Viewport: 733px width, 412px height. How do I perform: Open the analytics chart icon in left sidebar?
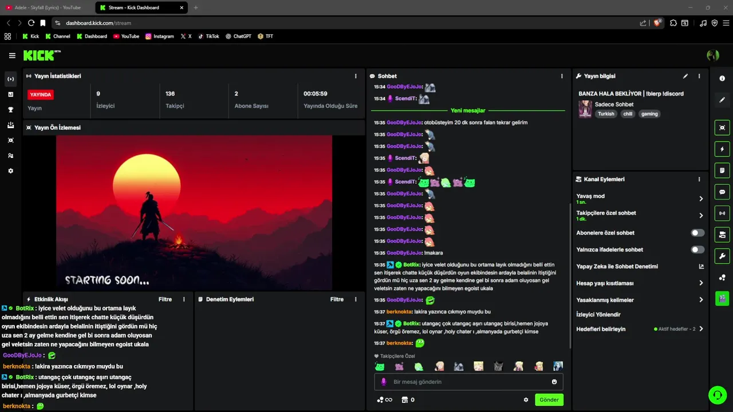pyautogui.click(x=10, y=94)
